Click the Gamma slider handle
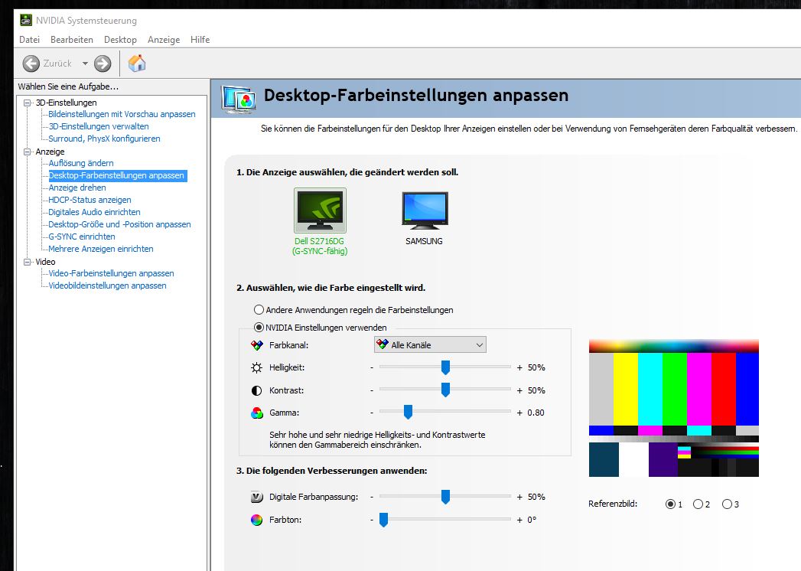The width and height of the screenshot is (801, 571). (408, 412)
